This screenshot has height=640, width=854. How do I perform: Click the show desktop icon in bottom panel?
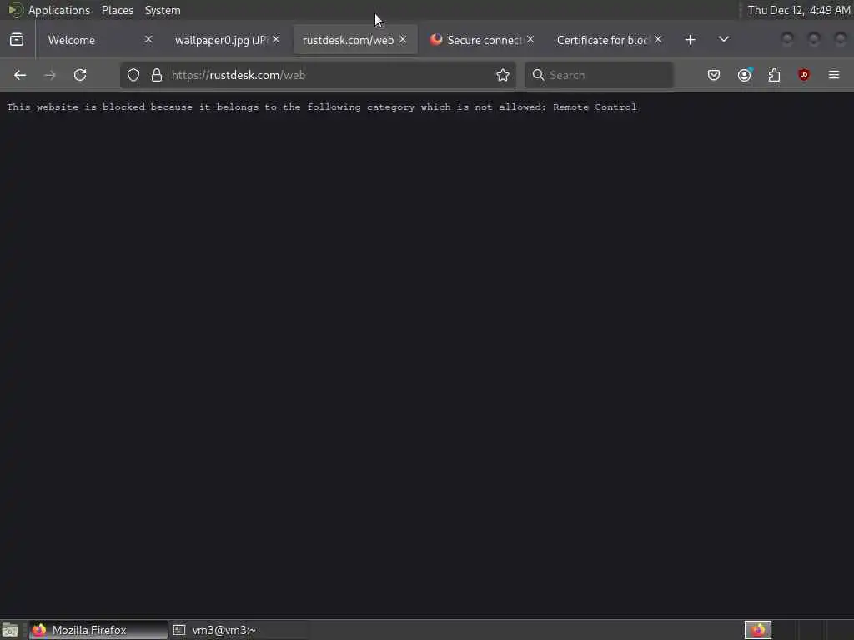point(10,630)
